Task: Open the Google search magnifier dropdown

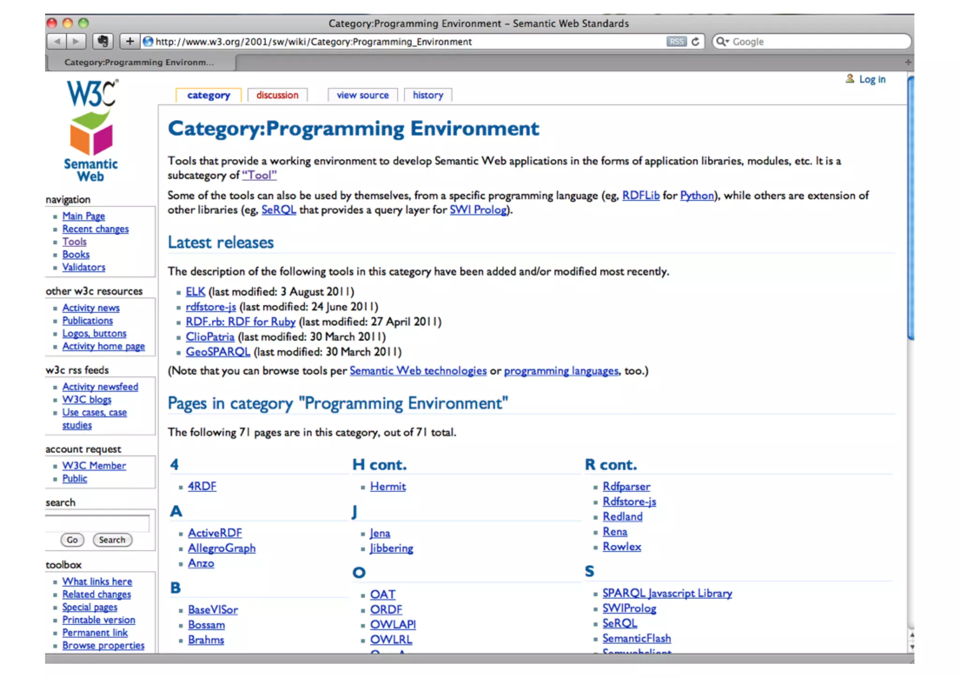Action: coord(723,42)
